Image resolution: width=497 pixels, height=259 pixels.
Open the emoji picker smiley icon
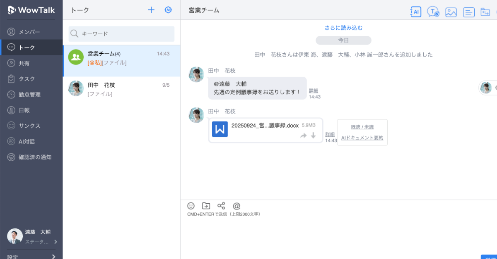click(191, 206)
